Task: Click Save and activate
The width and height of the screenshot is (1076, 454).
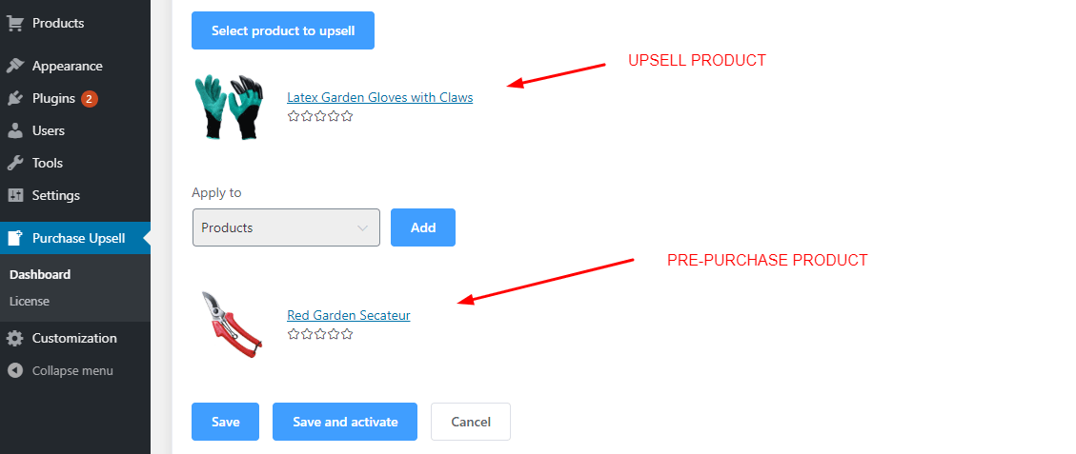Action: pos(344,422)
